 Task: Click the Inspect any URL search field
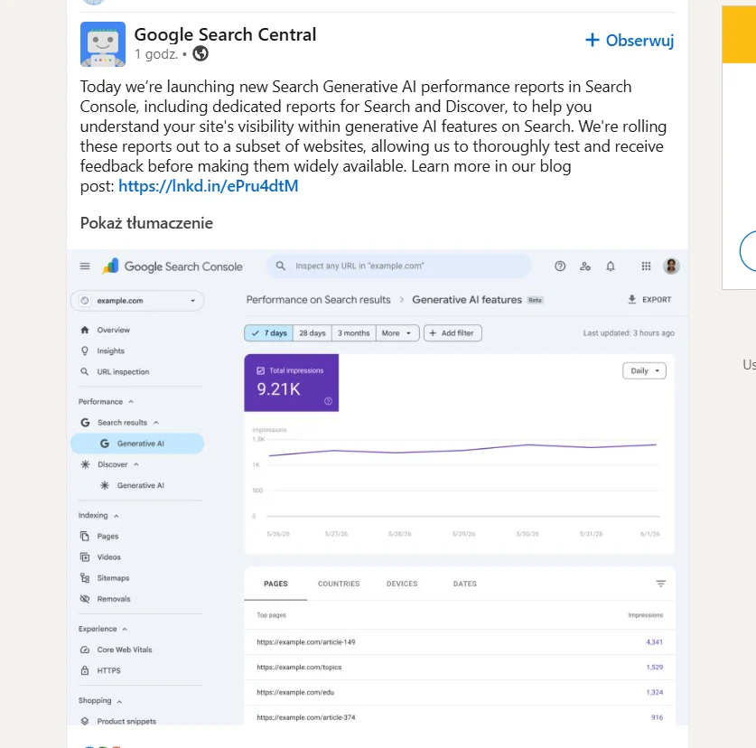398,266
